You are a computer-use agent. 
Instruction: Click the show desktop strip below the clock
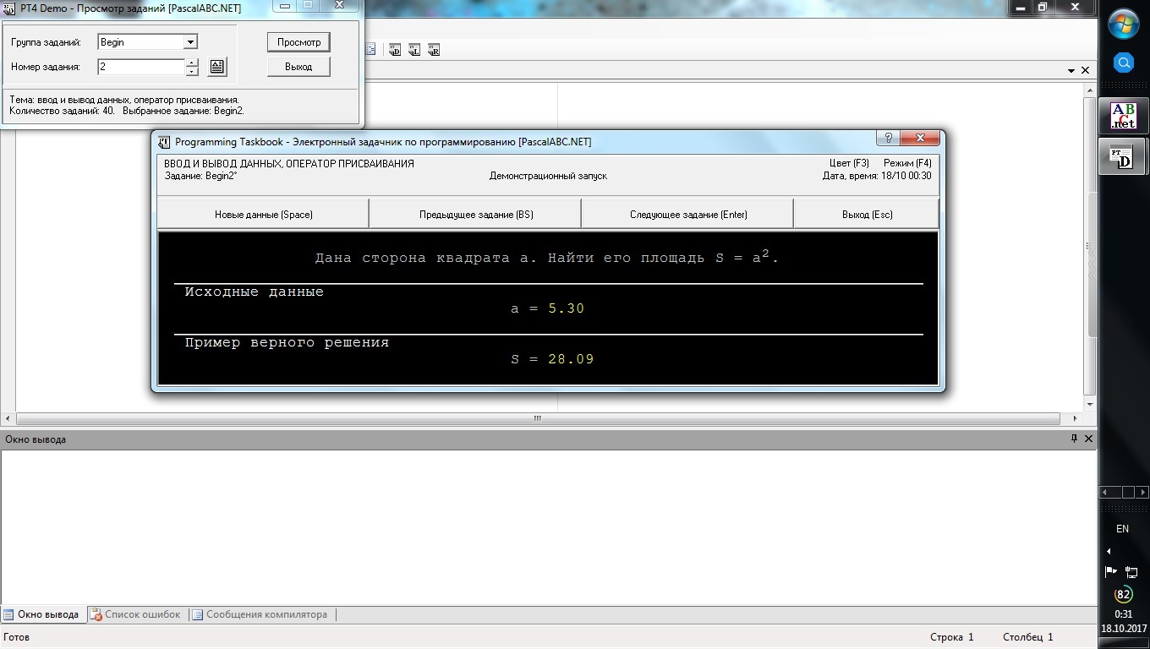1123,644
